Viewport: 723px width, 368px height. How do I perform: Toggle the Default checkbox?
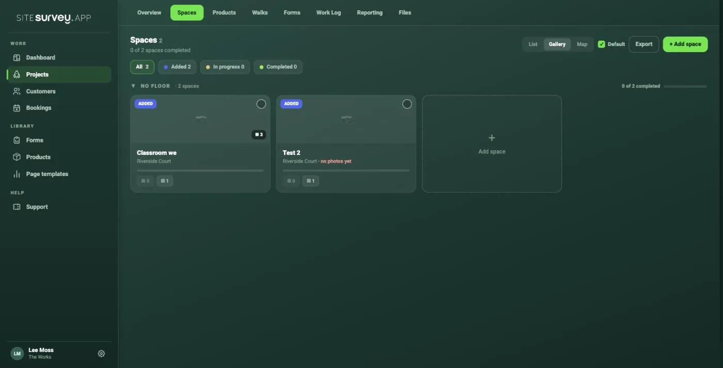pyautogui.click(x=601, y=44)
